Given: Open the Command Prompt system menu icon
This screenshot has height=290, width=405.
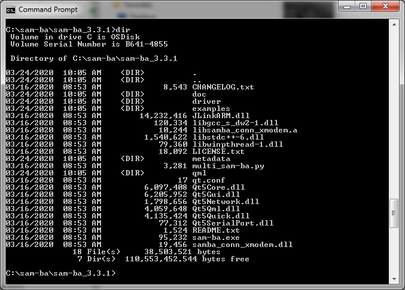Looking at the screenshot, I should pyautogui.click(x=11, y=9).
